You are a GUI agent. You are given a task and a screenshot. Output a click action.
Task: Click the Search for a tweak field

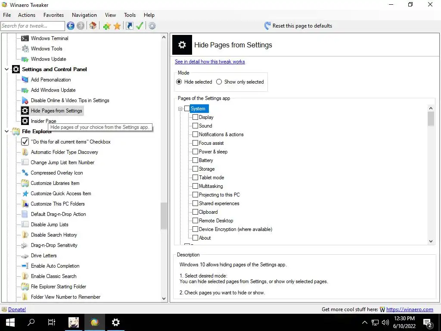point(33,26)
